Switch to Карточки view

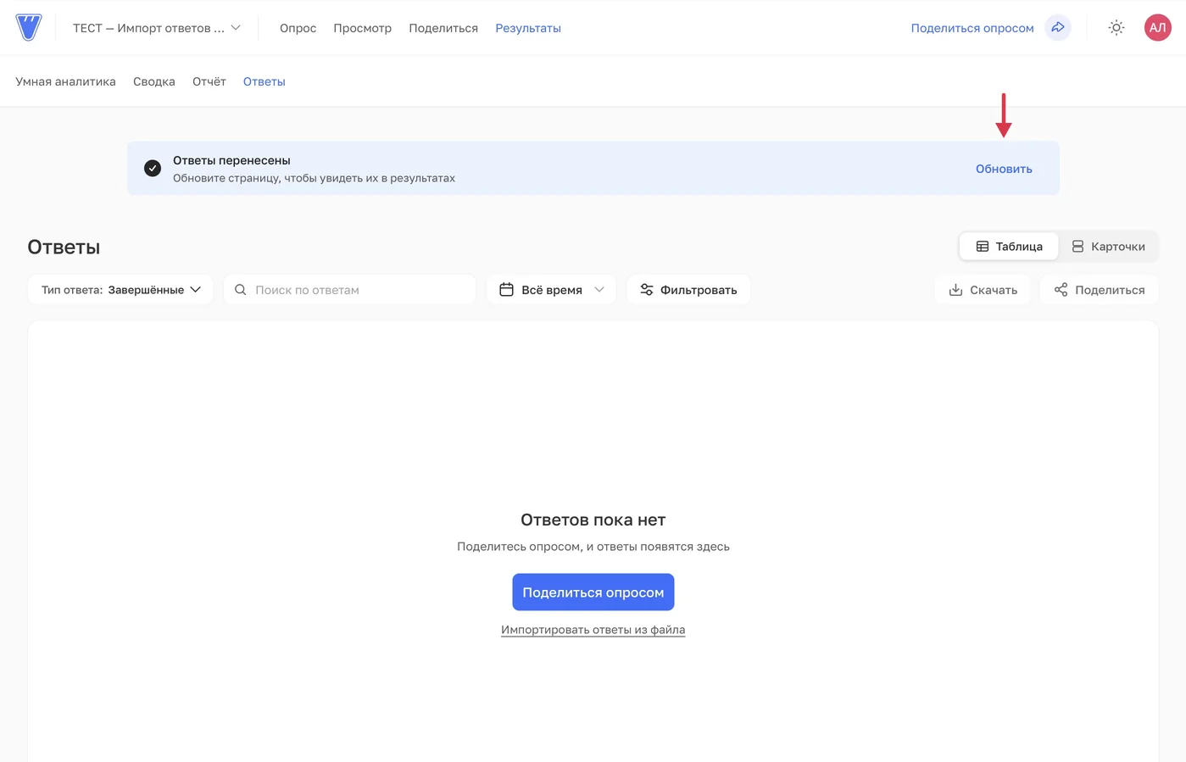coord(1108,247)
